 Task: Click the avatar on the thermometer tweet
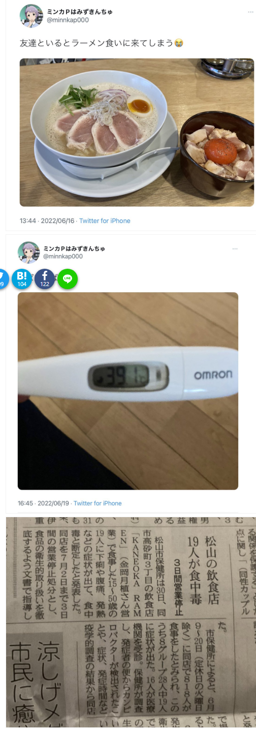[28, 252]
